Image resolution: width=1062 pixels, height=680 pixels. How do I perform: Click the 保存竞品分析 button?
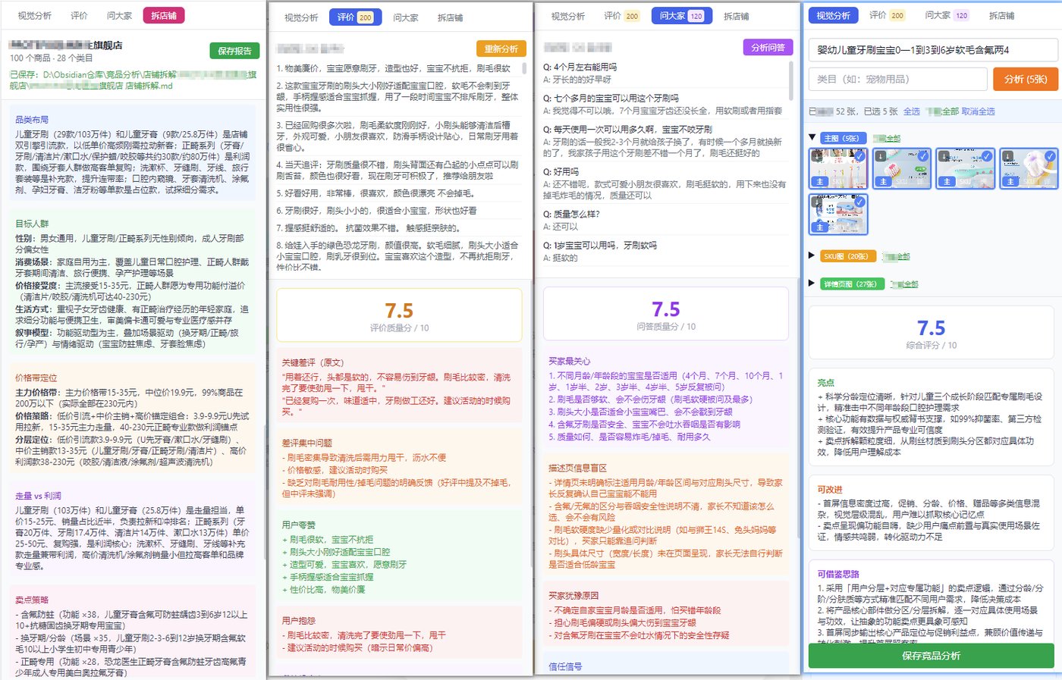pos(931,656)
